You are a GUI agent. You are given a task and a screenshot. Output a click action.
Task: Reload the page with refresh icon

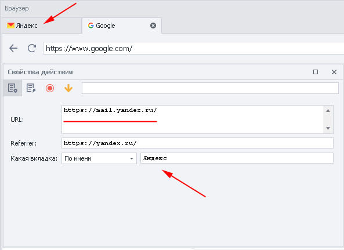(x=32, y=48)
